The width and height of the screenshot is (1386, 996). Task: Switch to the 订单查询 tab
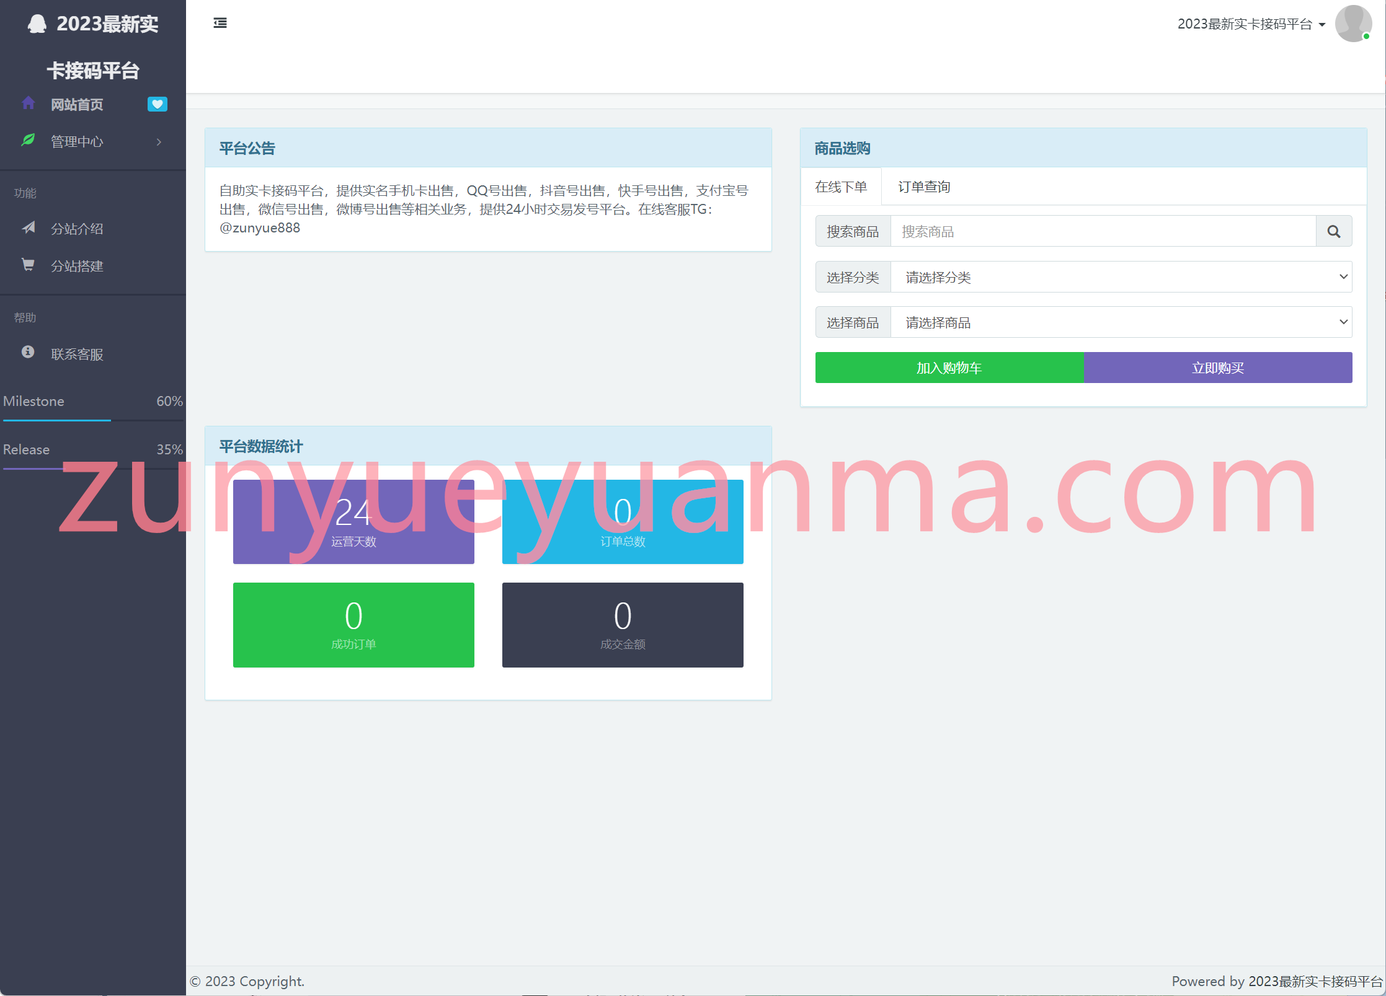924,187
